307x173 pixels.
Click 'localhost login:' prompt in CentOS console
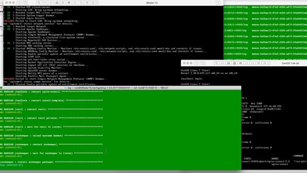point(192,79)
